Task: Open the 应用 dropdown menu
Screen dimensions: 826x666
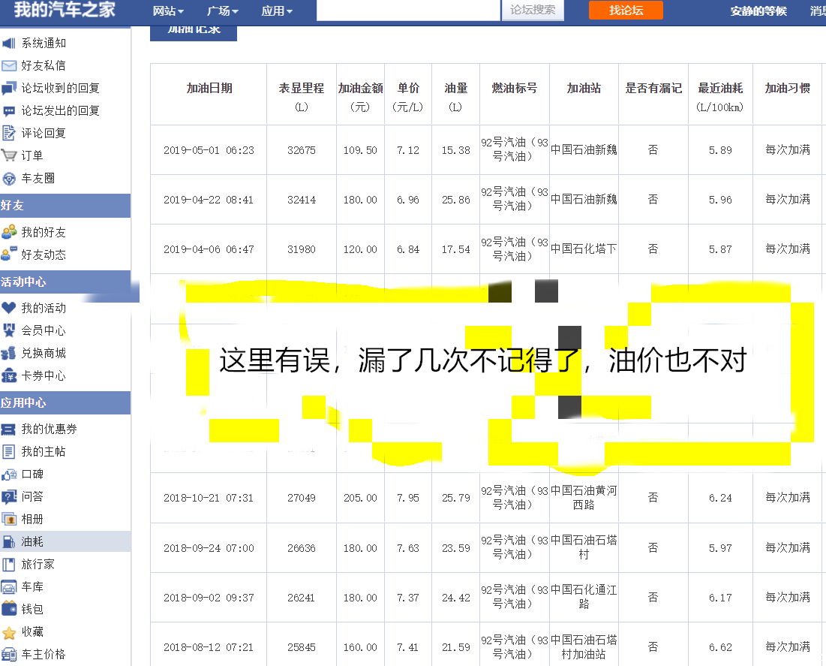Action: click(277, 11)
